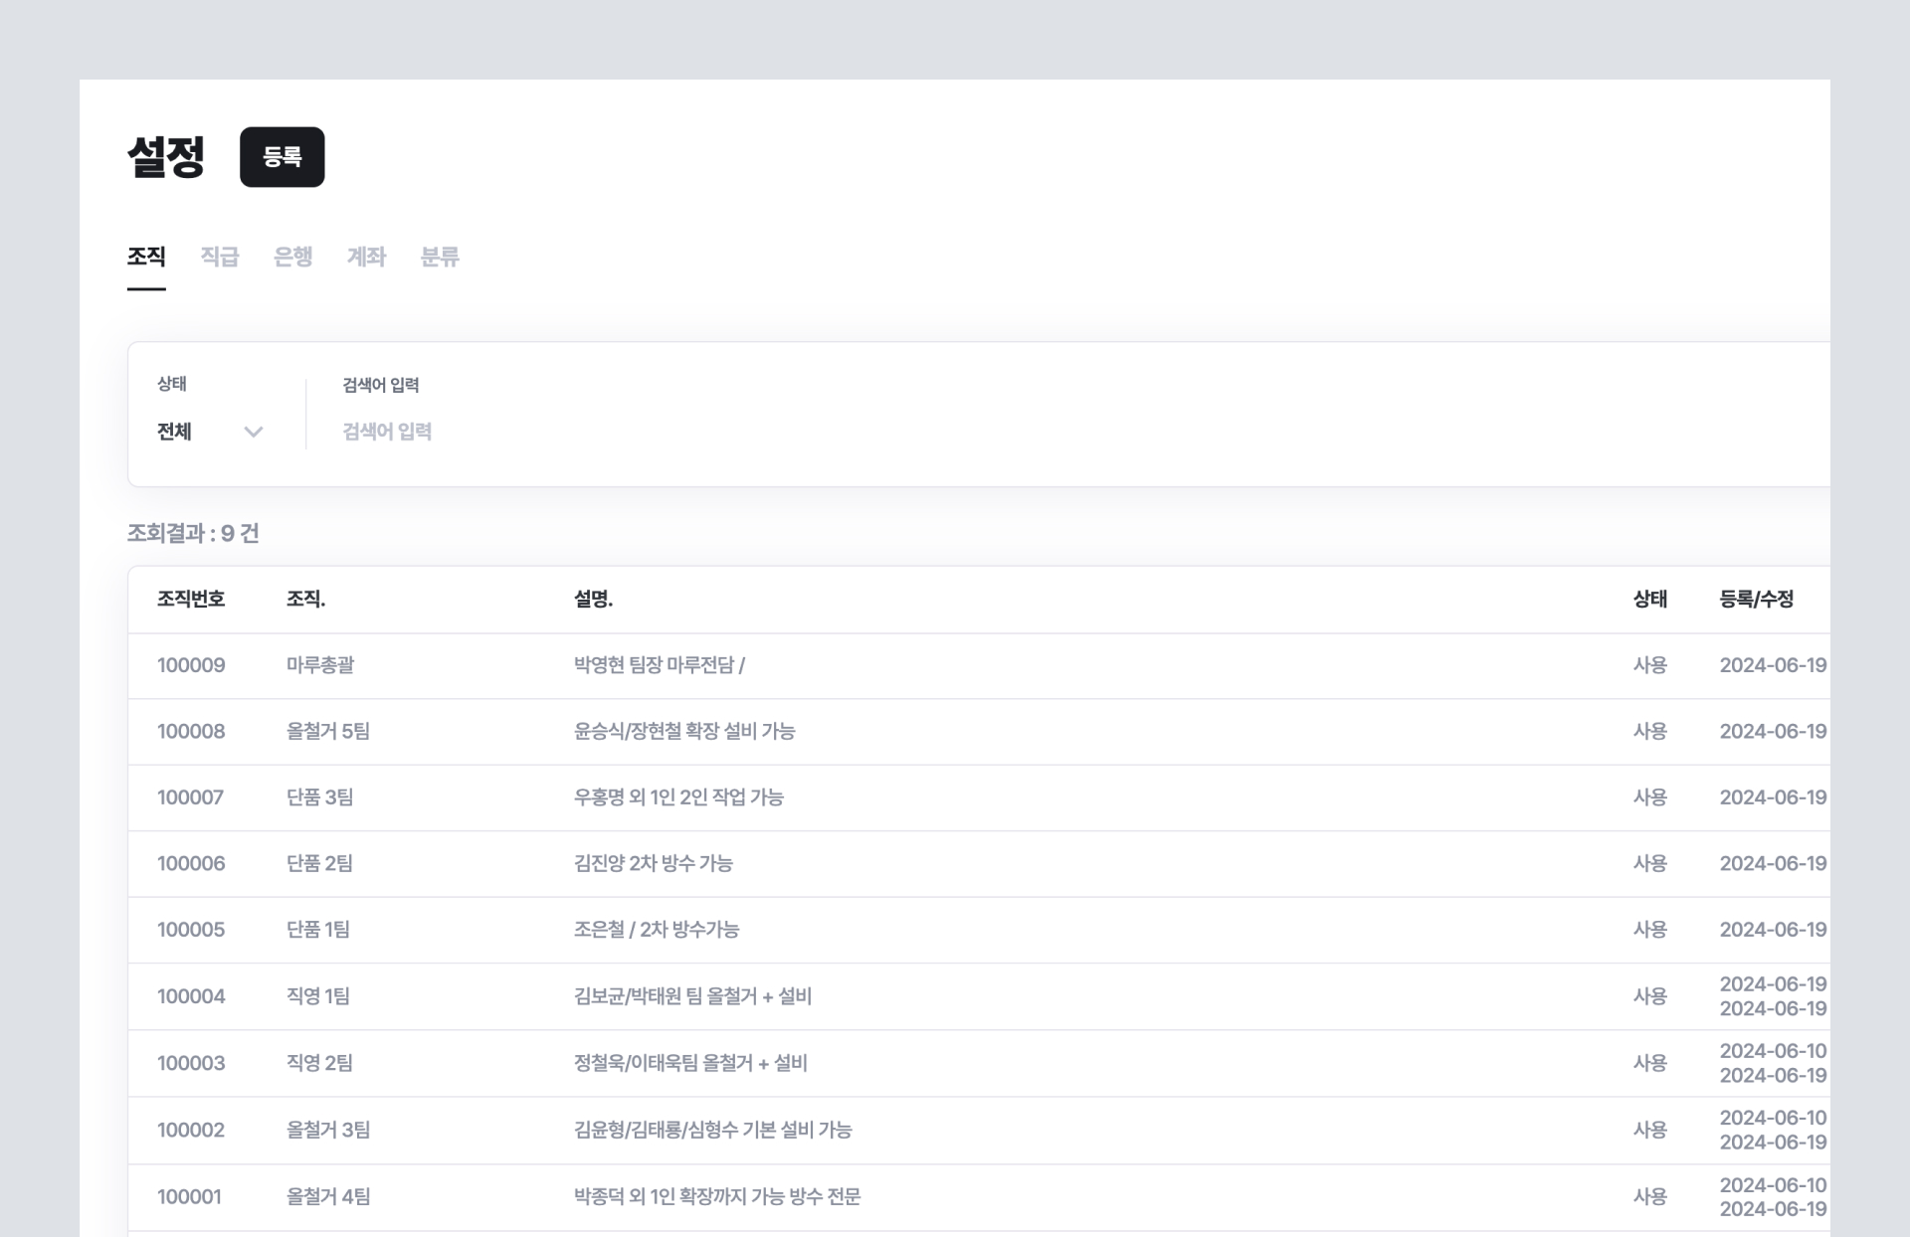Open the 전체 status selector

(x=175, y=432)
